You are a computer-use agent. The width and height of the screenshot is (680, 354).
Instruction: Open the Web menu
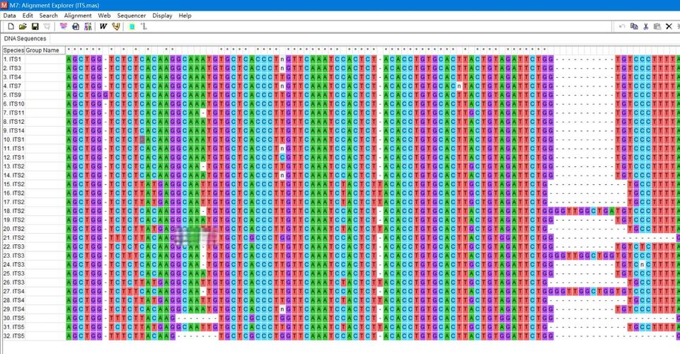pos(104,15)
